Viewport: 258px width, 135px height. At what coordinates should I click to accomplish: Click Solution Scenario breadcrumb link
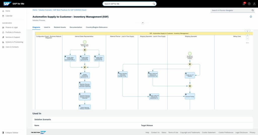45,10
